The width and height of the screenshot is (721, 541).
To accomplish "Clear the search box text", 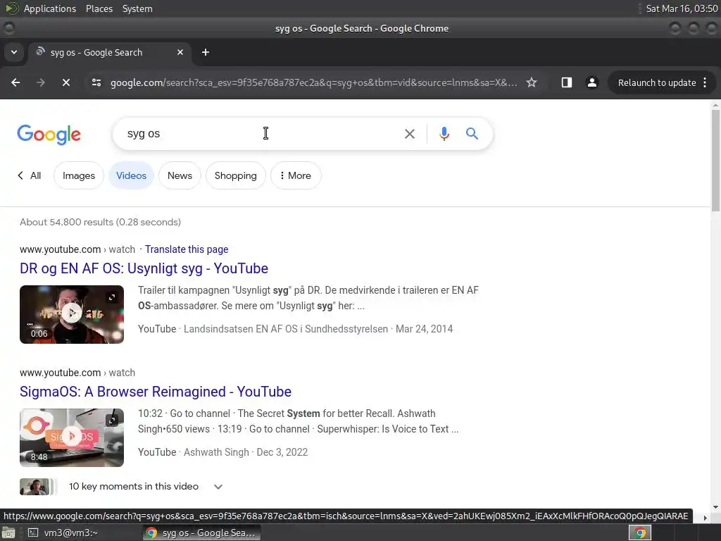I will (409, 134).
